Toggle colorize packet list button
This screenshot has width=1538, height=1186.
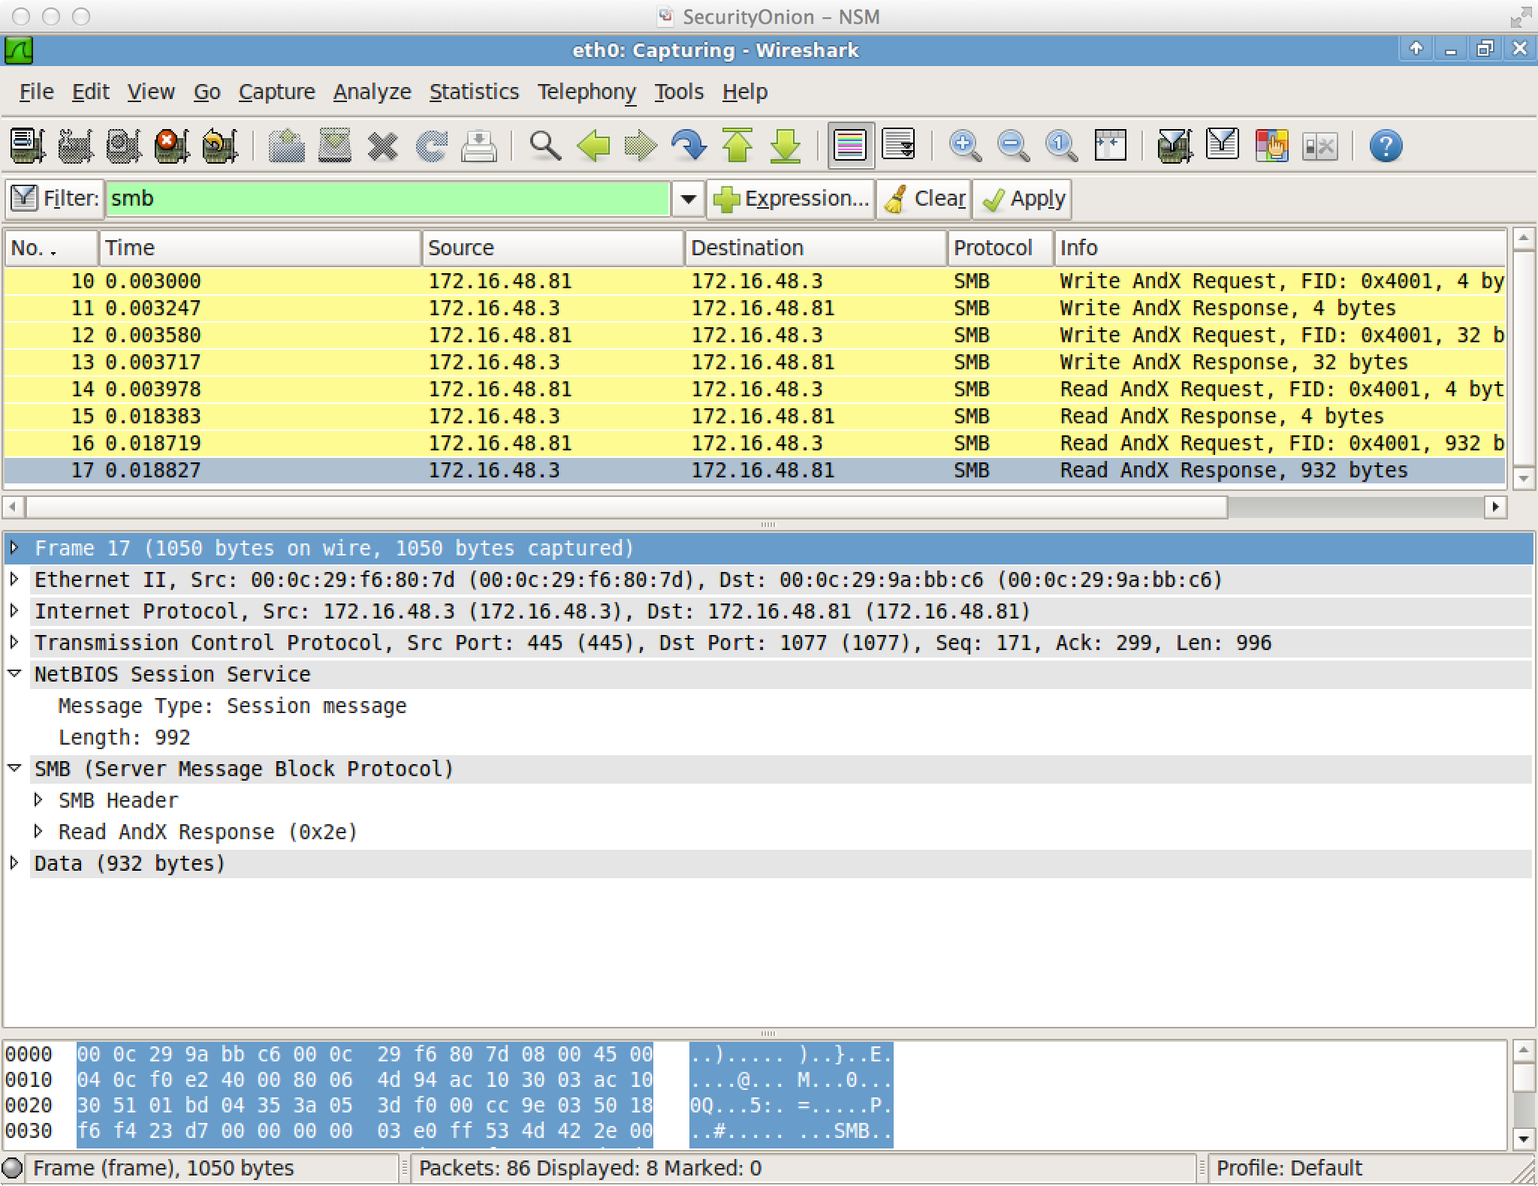point(850,146)
